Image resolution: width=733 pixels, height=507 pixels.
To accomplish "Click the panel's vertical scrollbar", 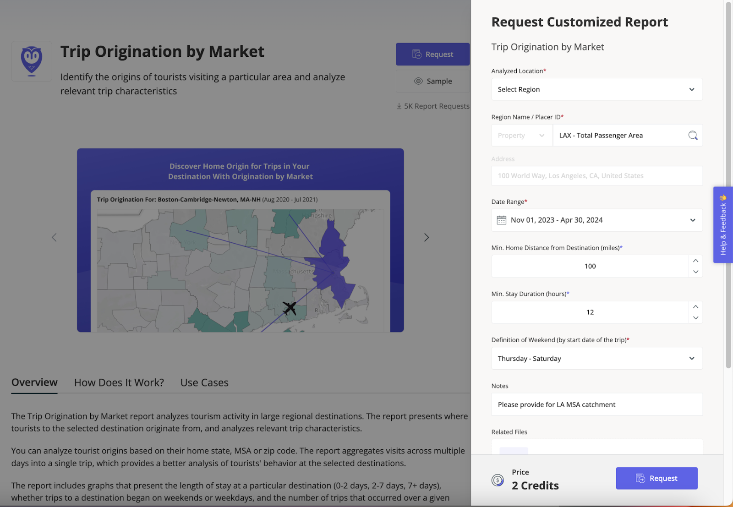I will (x=728, y=185).
